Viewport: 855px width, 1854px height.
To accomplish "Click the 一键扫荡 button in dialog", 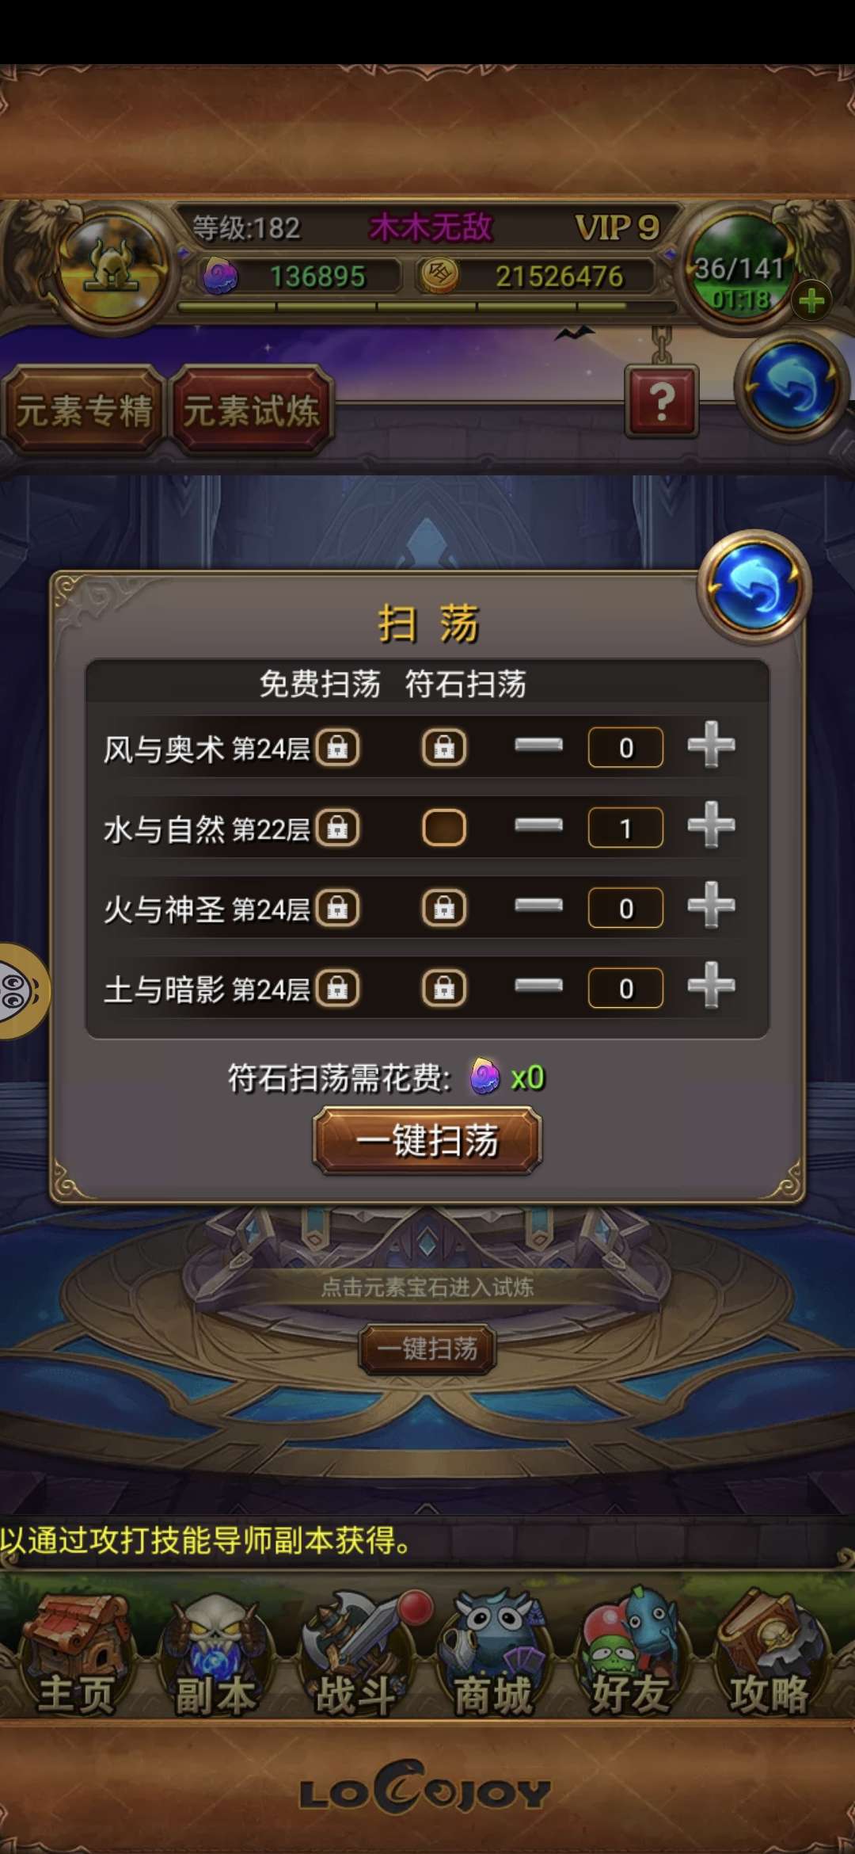I will point(427,1141).
